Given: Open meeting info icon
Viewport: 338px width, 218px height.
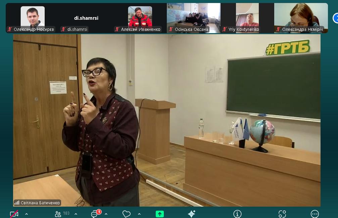Looking at the screenshot, I should pos(237,214).
